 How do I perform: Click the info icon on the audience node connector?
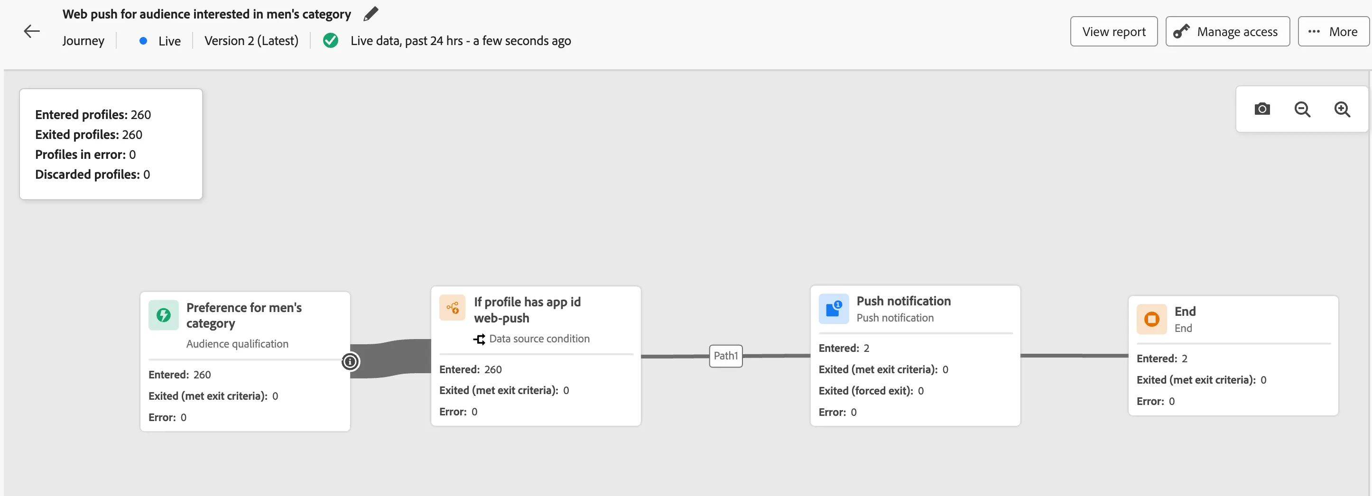350,362
